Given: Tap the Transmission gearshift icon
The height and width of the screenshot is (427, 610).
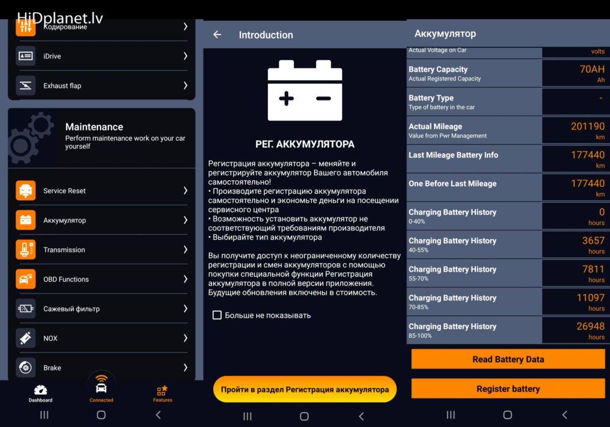Looking at the screenshot, I should coord(26,250).
